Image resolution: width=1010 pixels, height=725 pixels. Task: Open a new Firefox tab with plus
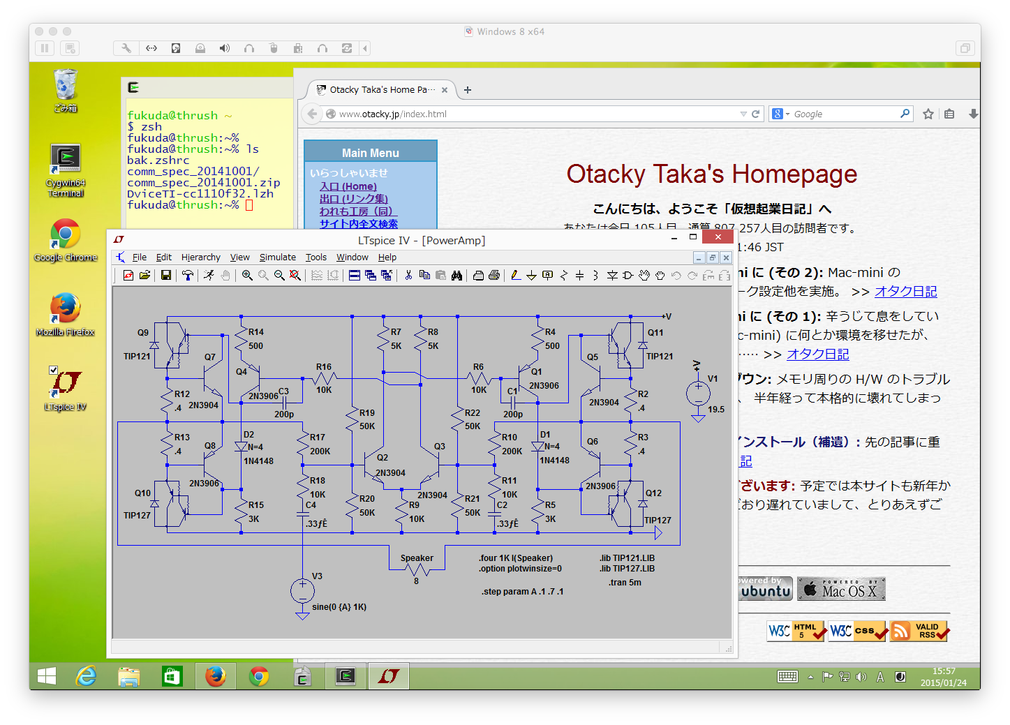[468, 90]
